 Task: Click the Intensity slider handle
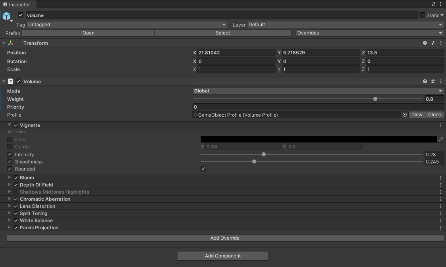point(263,154)
